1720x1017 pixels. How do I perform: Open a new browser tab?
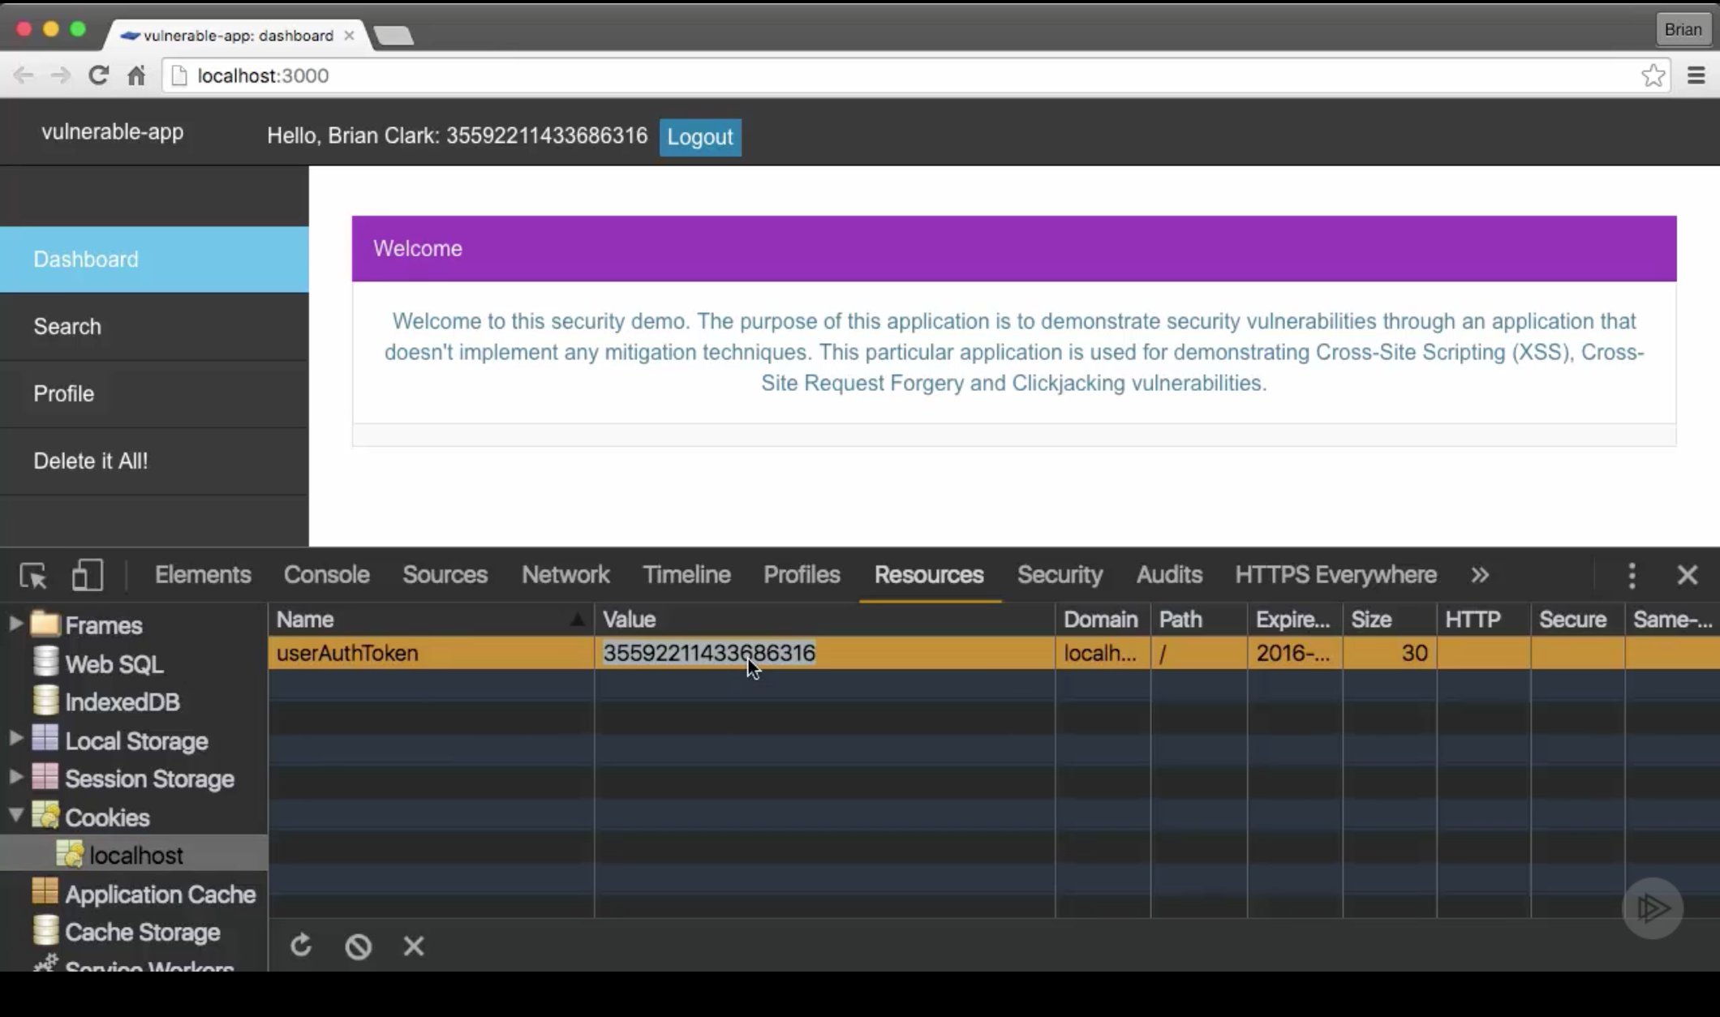tap(394, 36)
